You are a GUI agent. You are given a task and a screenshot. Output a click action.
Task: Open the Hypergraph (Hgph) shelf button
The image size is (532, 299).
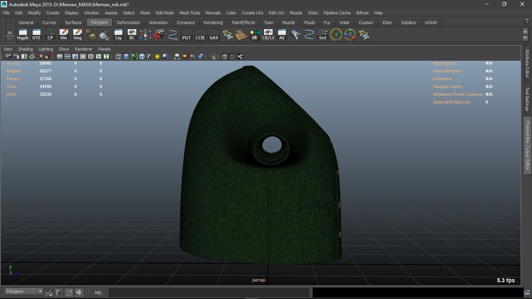tap(23, 35)
